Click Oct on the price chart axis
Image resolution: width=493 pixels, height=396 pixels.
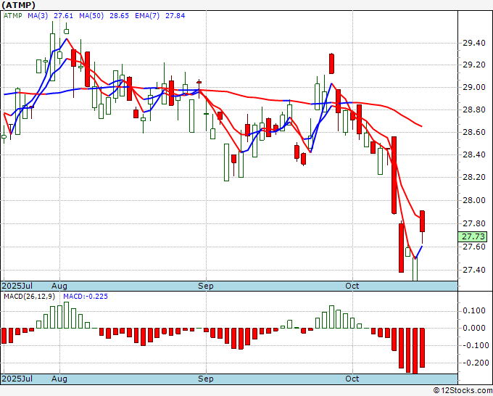coord(352,286)
